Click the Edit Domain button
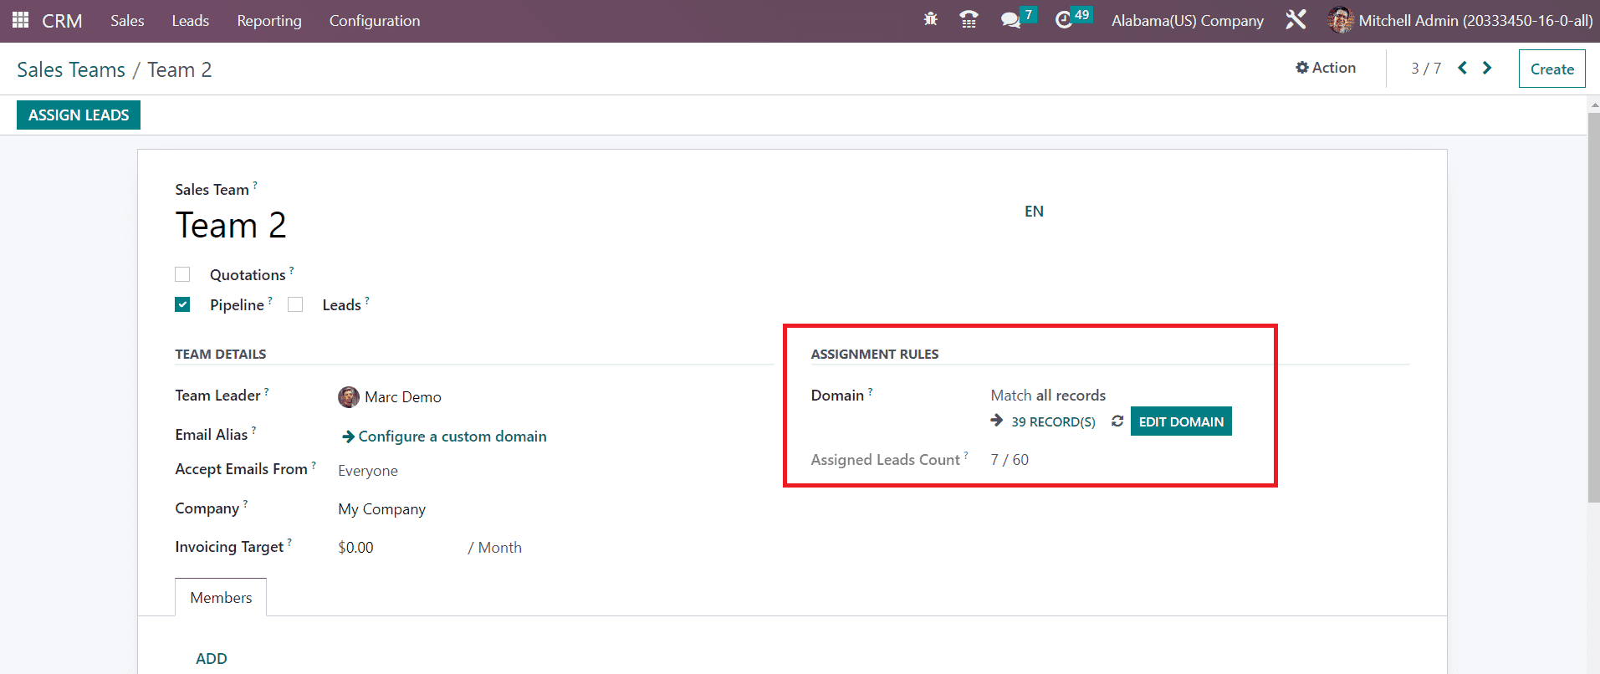 coord(1180,421)
